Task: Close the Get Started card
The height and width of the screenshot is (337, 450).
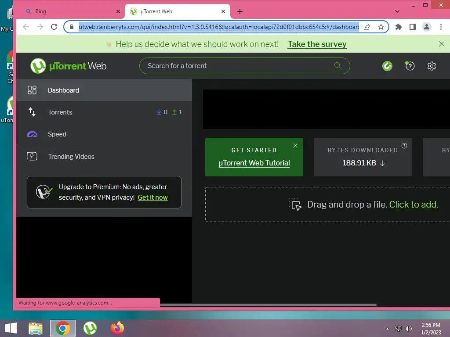Action: [x=295, y=146]
